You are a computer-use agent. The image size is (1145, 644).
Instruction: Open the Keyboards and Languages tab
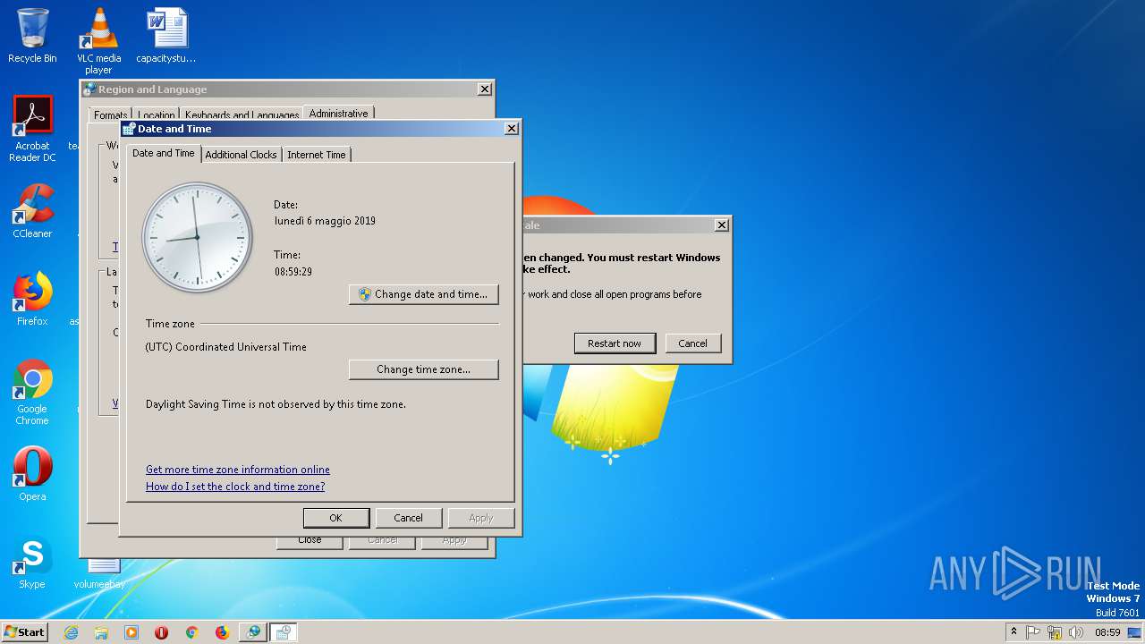[x=242, y=114]
